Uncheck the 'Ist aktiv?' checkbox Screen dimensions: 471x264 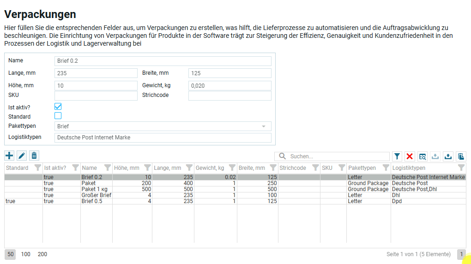coord(58,107)
